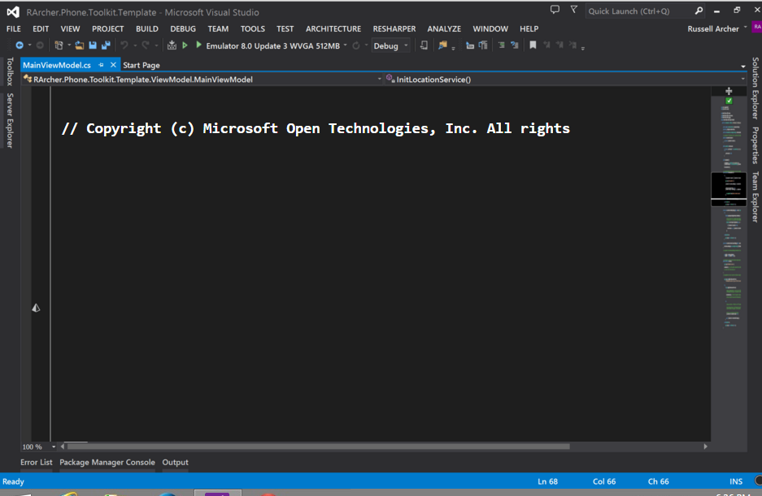
Task: Click the code minimap viewport highlight
Action: (x=729, y=189)
